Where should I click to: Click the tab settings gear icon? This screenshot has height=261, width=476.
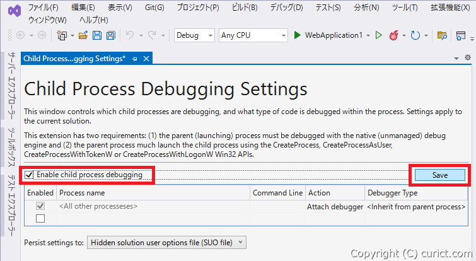(468, 57)
